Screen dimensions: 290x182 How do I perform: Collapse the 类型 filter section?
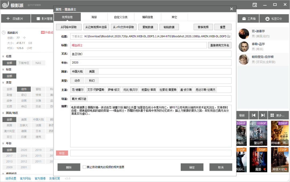[3, 83]
